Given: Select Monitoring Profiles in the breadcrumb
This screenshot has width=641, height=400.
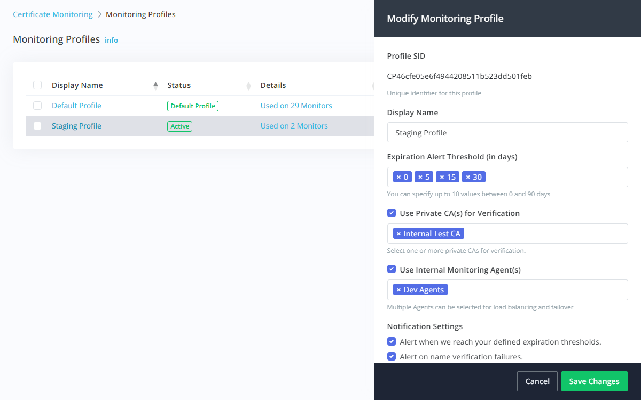Looking at the screenshot, I should [140, 14].
